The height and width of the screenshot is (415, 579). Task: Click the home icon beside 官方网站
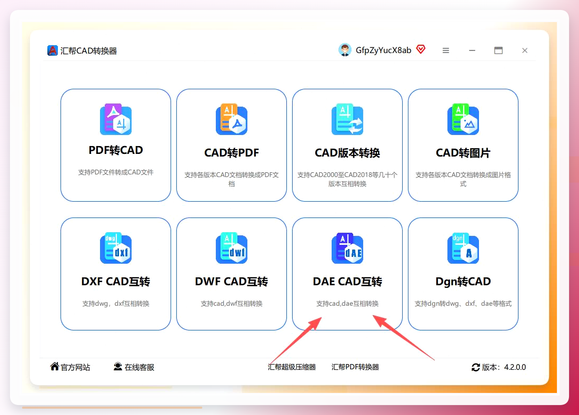[55, 366]
